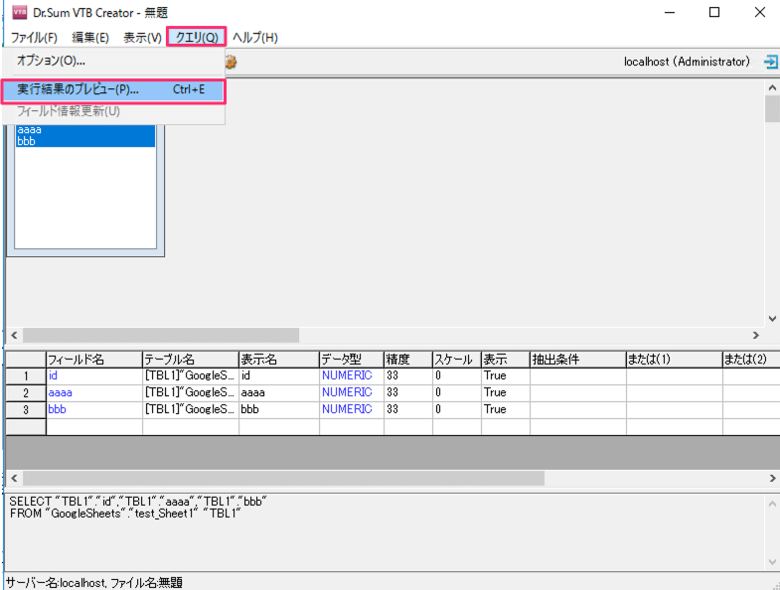Click table name cell for id row
This screenshot has height=590, width=780.
click(191, 375)
